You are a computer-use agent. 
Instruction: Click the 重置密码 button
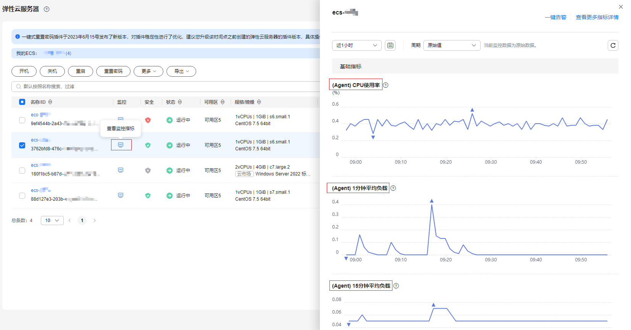tap(113, 71)
